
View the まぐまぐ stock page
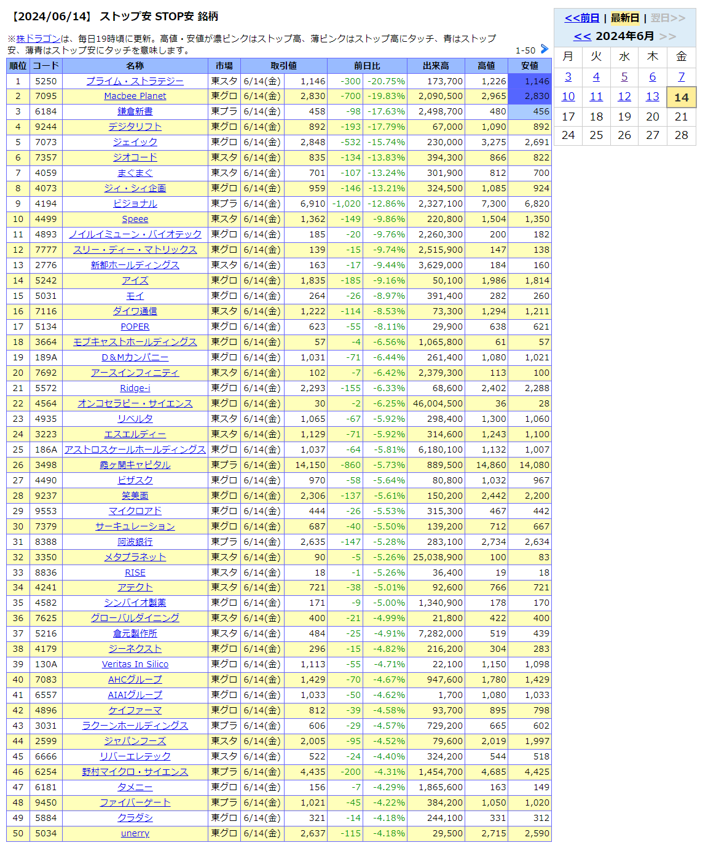point(135,173)
